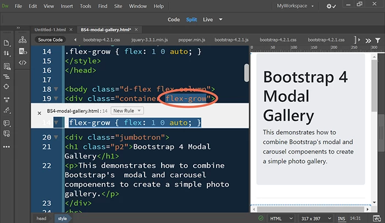Open the Live view options dropdown arrow
This screenshot has width=385, height=223.
pos(221,19)
